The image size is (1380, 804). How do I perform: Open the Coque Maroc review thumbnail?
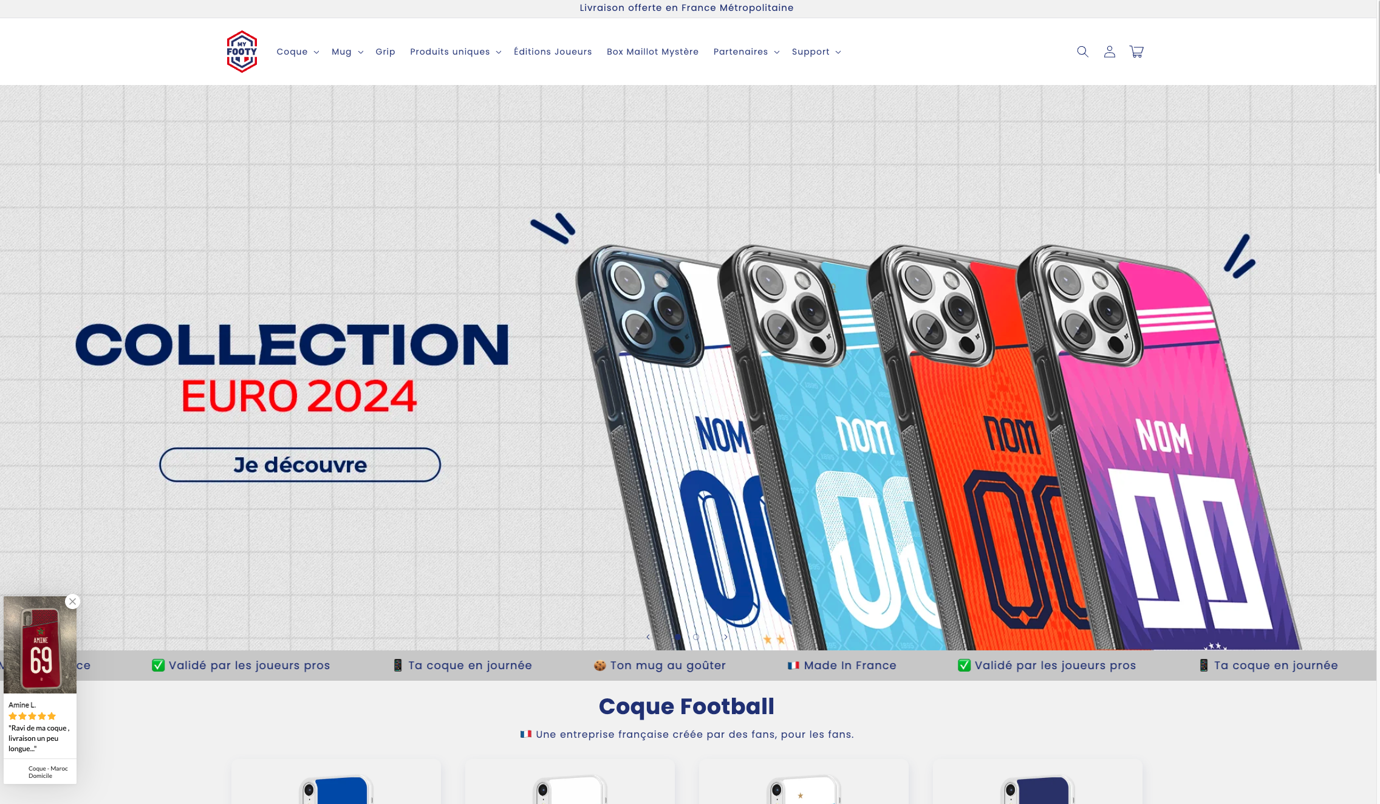point(40,645)
